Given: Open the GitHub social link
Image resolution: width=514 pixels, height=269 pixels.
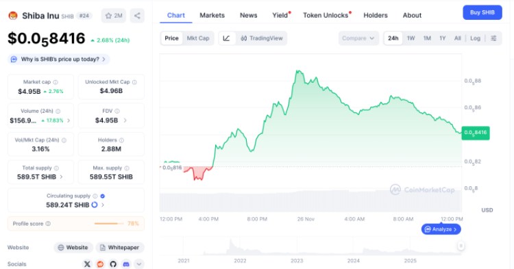Looking at the screenshot, I should (113, 264).
